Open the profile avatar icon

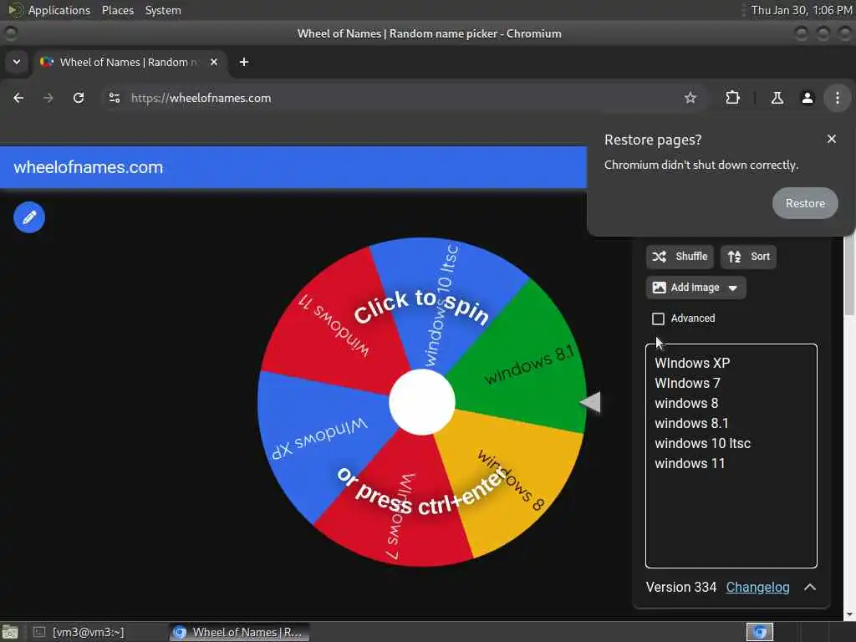[807, 98]
